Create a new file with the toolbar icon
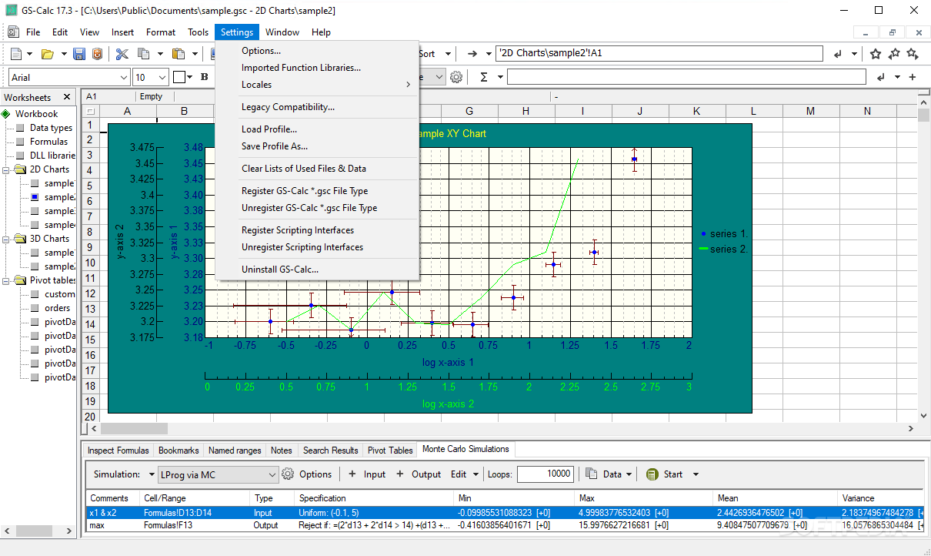This screenshot has height=556, width=931. (x=16, y=54)
